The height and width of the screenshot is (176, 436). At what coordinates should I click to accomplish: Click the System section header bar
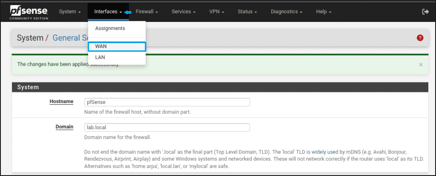220,87
